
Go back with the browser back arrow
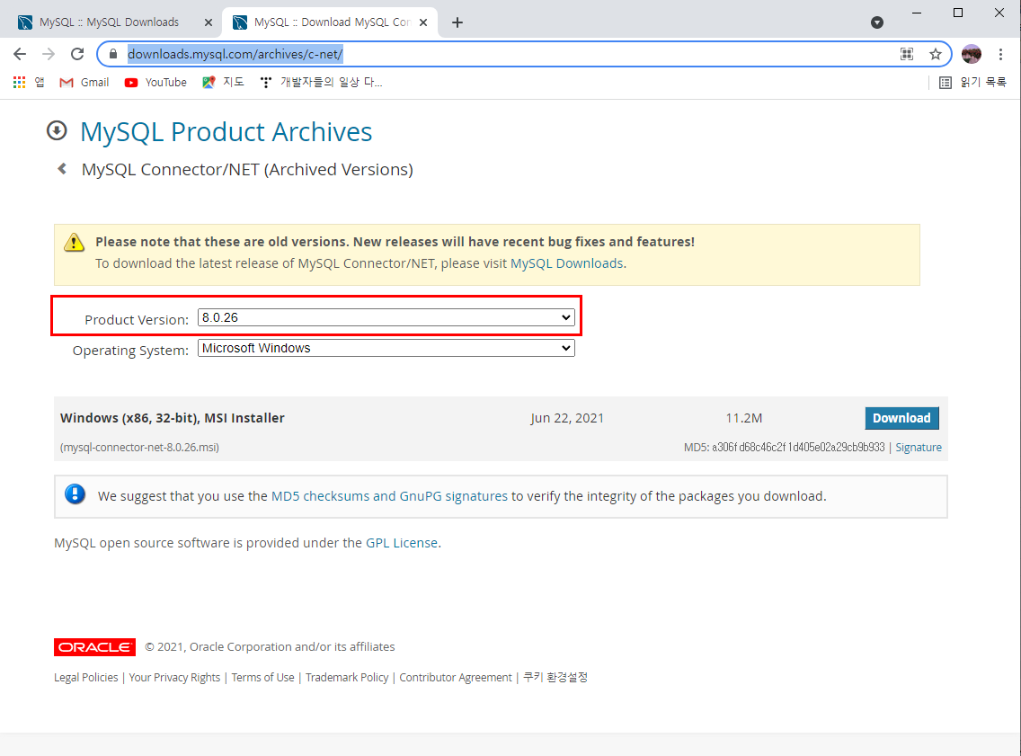[x=20, y=54]
